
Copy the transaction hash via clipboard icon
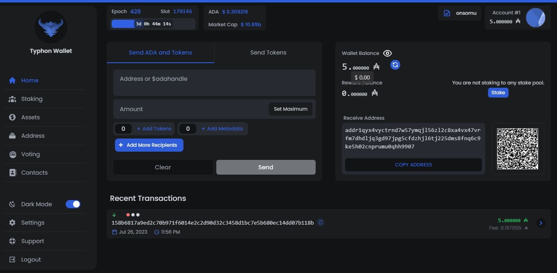coord(321,223)
